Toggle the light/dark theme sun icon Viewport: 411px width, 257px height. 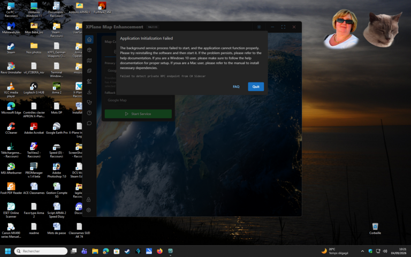tap(259, 27)
